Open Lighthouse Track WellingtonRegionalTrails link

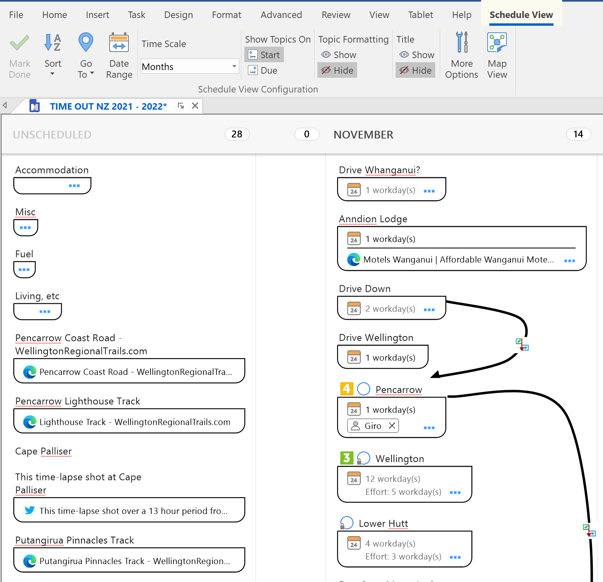(x=135, y=422)
